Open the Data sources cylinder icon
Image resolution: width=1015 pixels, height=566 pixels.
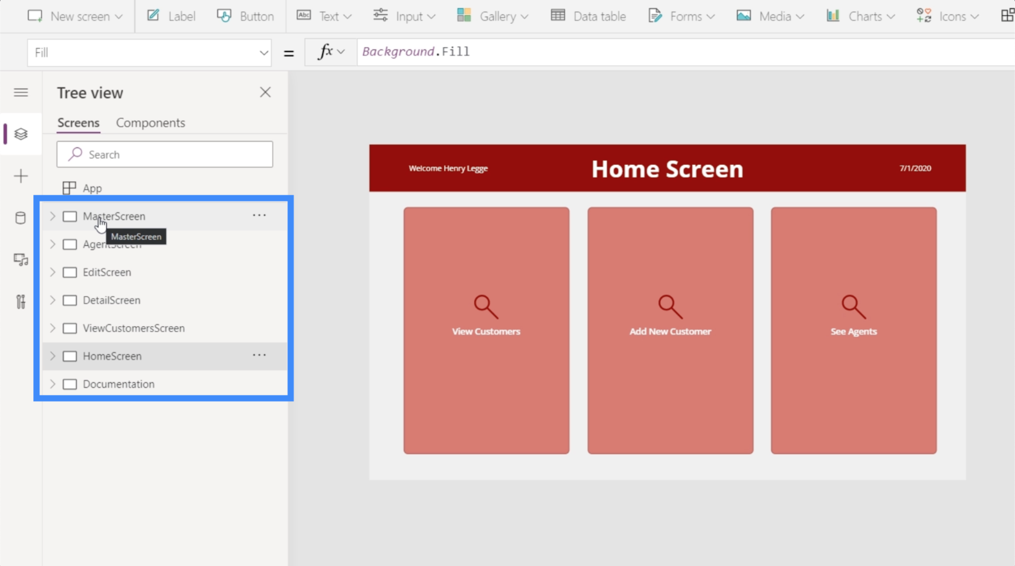coord(21,218)
